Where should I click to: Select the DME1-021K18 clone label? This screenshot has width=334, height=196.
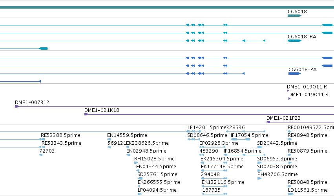click(x=102, y=110)
